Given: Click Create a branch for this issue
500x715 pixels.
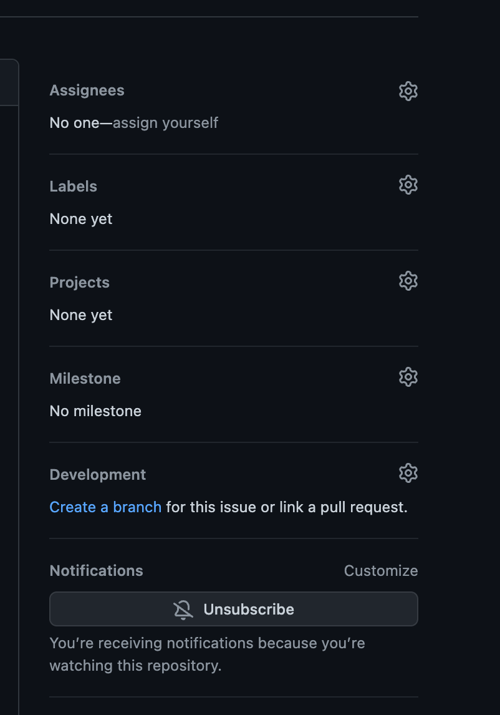Looking at the screenshot, I should point(105,507).
